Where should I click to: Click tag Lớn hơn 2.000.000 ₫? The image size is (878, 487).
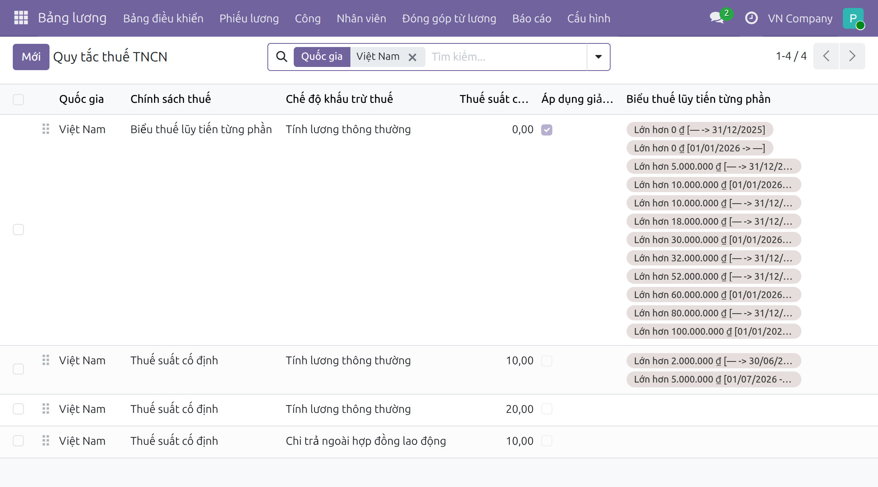coord(714,361)
